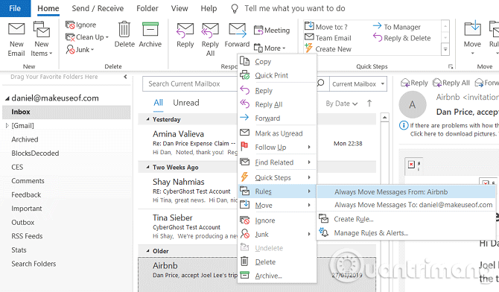Open Find Related submenu
The width and height of the screenshot is (499, 292).
[277, 162]
